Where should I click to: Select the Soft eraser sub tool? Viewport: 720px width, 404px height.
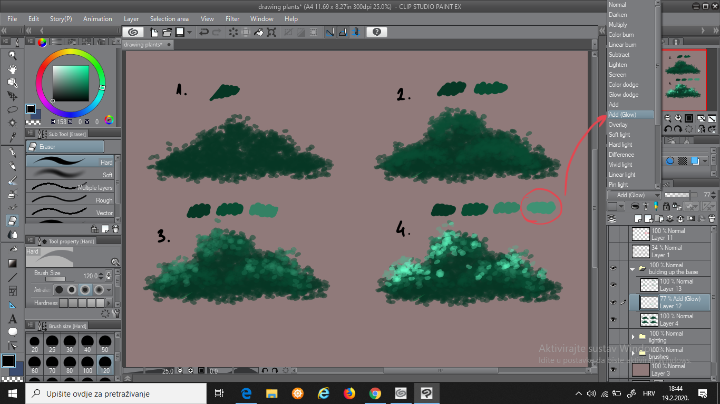70,175
